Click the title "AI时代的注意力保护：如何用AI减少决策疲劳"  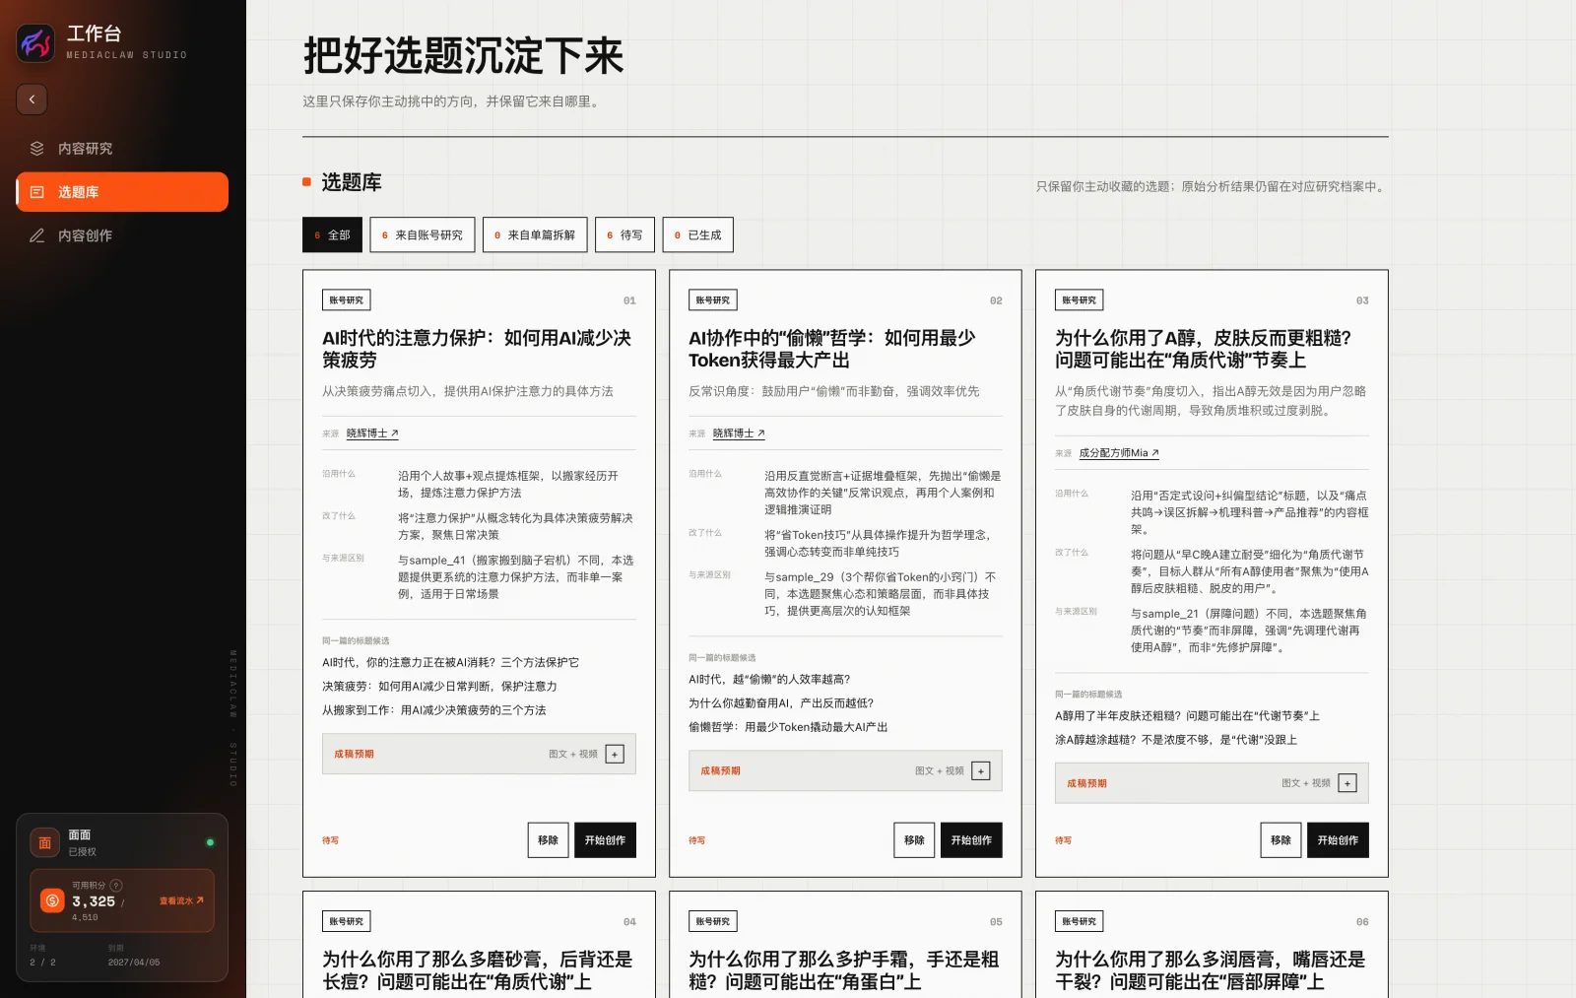[477, 349]
